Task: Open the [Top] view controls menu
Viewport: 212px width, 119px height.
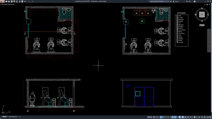Action: [x=4, y=4]
